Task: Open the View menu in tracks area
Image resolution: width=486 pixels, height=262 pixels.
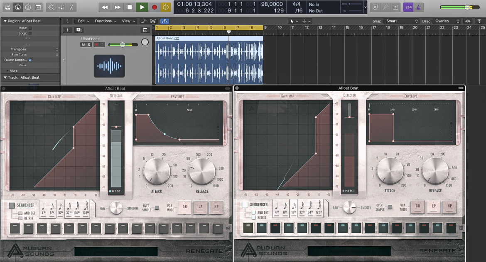Action: click(x=128, y=21)
